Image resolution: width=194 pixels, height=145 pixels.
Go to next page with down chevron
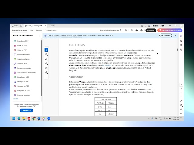[181, 97]
